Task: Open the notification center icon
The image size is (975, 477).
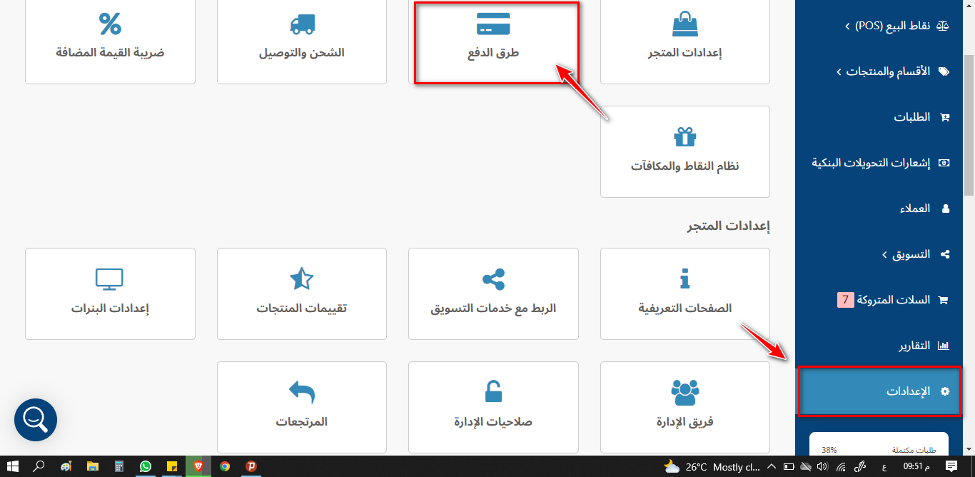Action: (951, 466)
